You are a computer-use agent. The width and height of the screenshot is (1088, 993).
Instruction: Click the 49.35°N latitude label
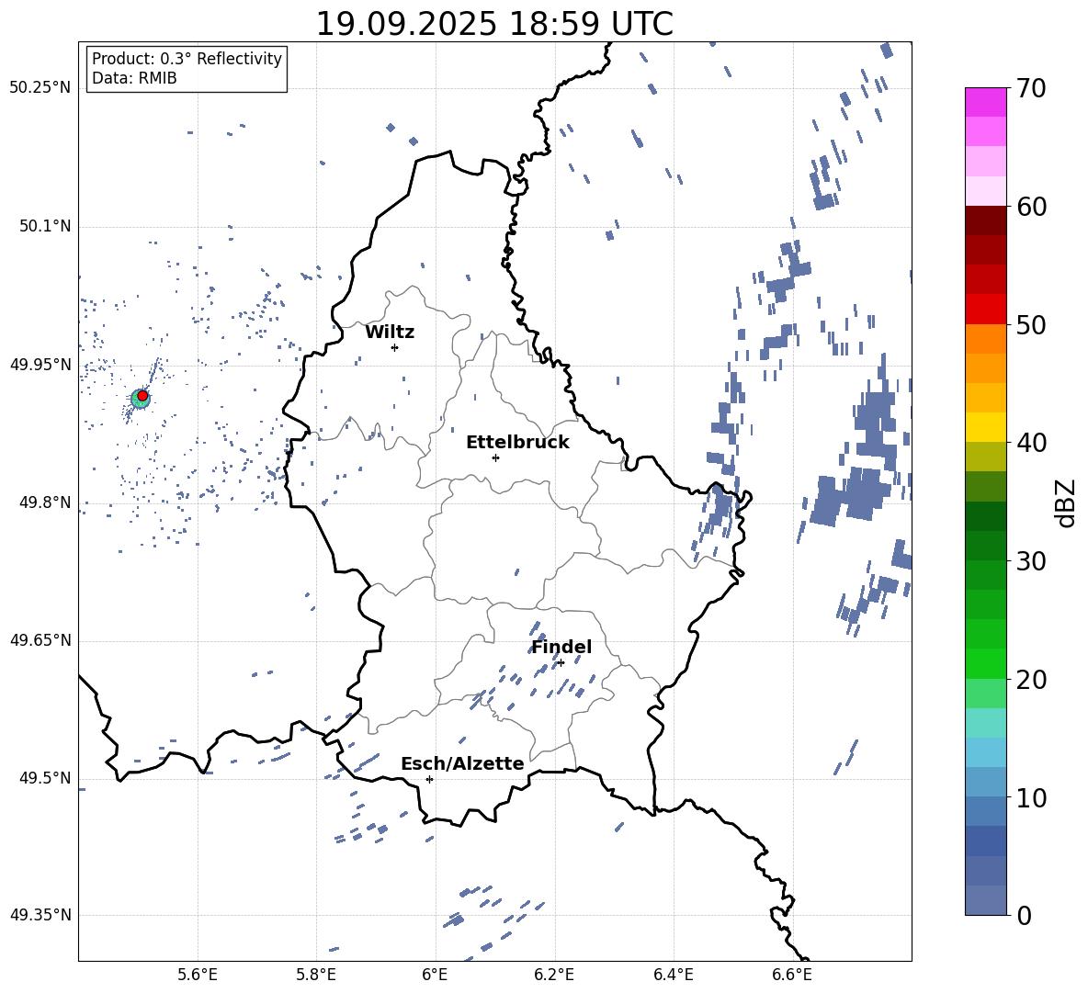point(40,915)
